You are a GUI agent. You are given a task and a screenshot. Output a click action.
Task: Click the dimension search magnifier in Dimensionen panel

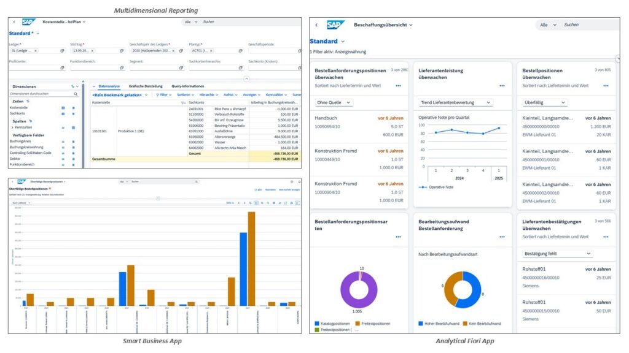pyautogui.click(x=76, y=93)
